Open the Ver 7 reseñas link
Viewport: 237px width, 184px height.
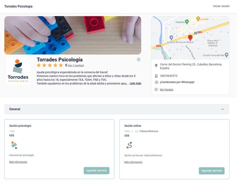click(76, 66)
